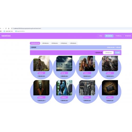
Task: Click the price tag under the Joker poster
Action: click(41, 97)
